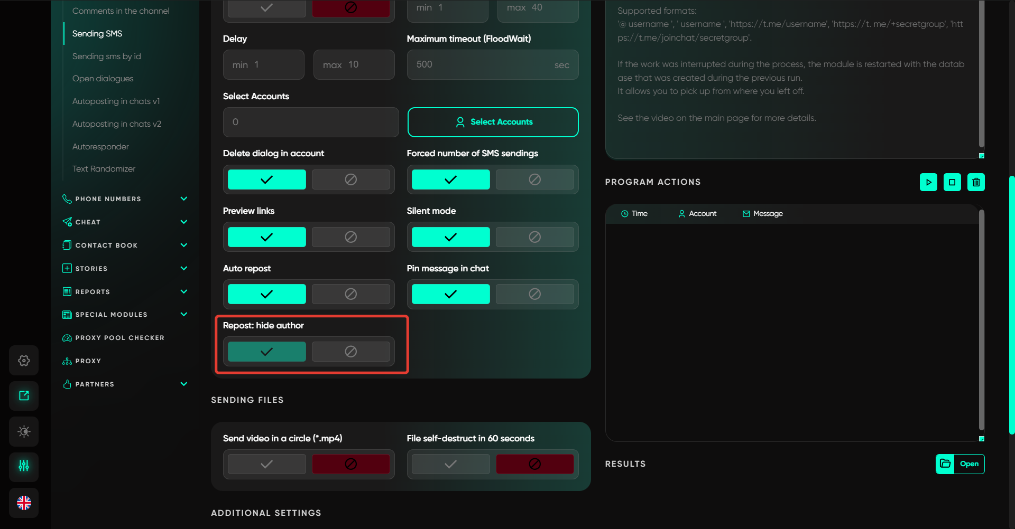Click the Maximum timeout FloodWait field
1015x529 pixels.
[x=482, y=65]
